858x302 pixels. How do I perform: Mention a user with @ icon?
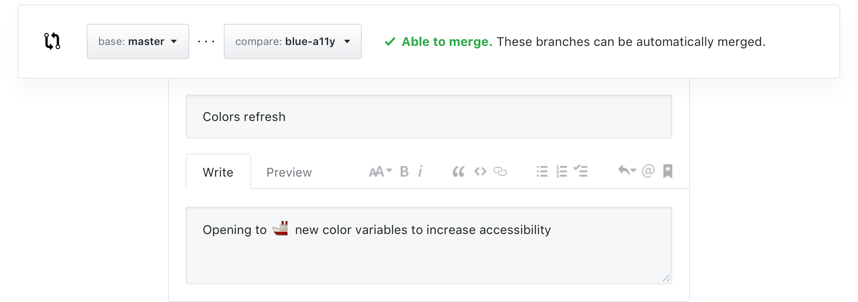(648, 171)
